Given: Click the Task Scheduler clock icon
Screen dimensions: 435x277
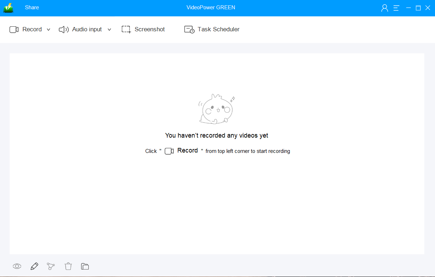Looking at the screenshot, I should (x=189, y=30).
